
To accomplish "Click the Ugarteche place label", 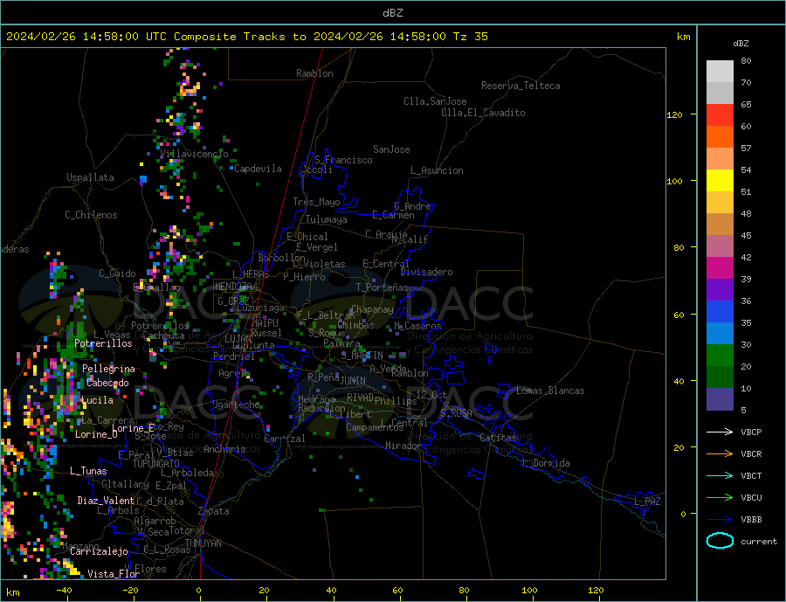I will [236, 405].
